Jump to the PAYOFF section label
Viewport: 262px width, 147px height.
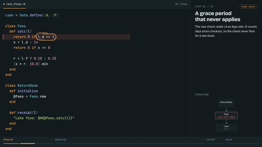point(211,140)
